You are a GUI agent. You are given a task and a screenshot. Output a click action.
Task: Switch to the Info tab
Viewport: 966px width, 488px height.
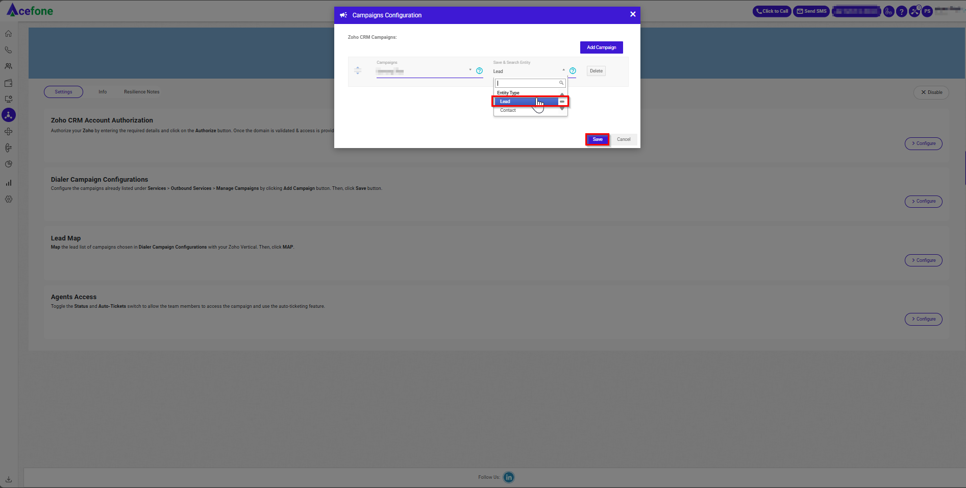[103, 92]
